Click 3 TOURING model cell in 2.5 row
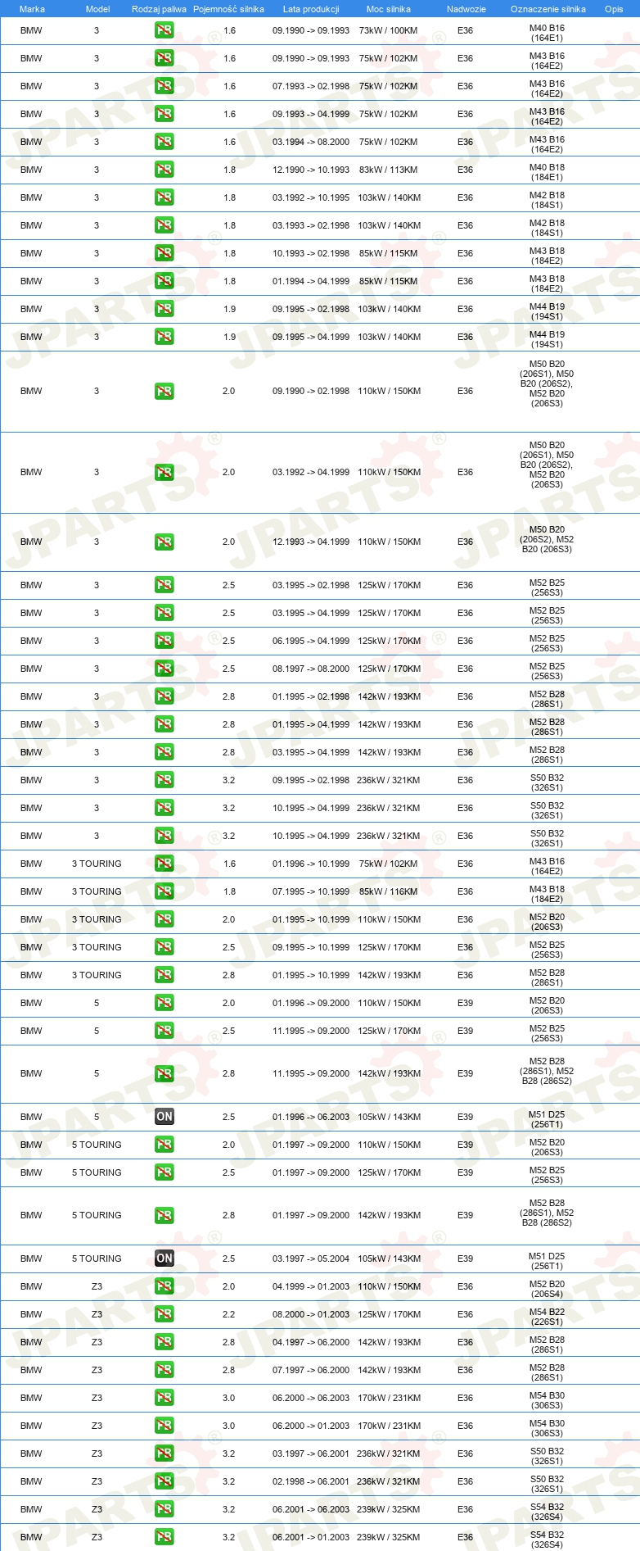The height and width of the screenshot is (1551, 640). pyautogui.click(x=97, y=947)
